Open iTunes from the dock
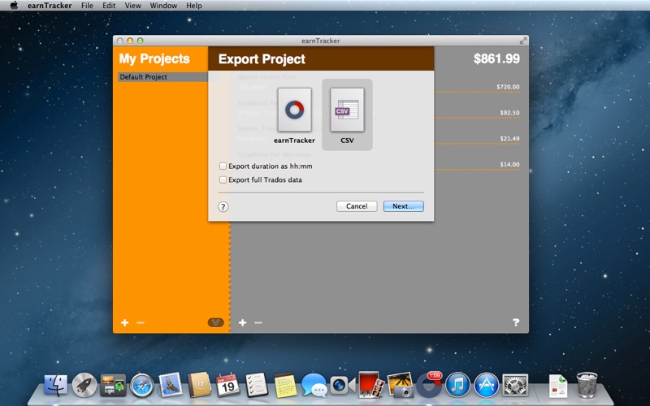Viewport: 650px width, 406px height. (x=457, y=385)
